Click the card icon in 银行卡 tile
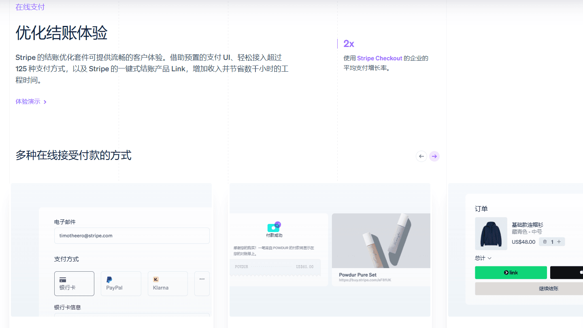This screenshot has height=328, width=583. (63, 280)
